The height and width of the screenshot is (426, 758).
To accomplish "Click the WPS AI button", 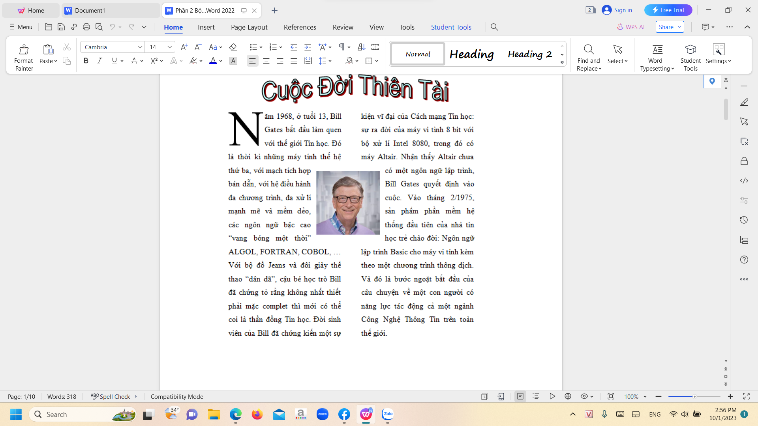I will coord(631,27).
